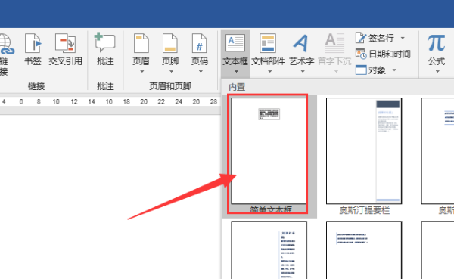Image resolution: width=454 pixels, height=279 pixels.
Task: Click the Signature Line (签名行) button
Action: click(375, 38)
